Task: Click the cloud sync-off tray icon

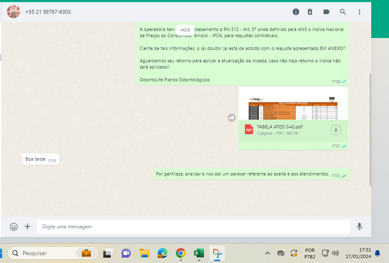Action: pyautogui.click(x=280, y=253)
